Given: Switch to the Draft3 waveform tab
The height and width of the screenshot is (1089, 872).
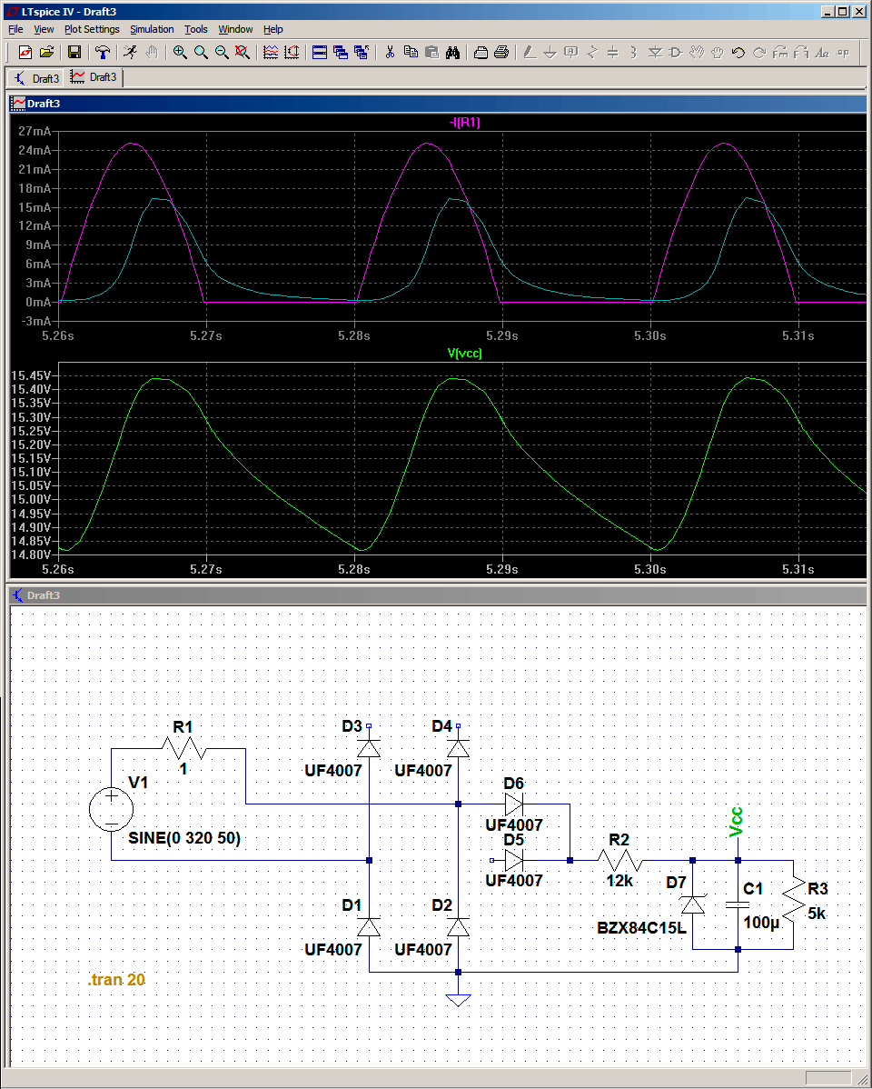Looking at the screenshot, I should (x=94, y=77).
